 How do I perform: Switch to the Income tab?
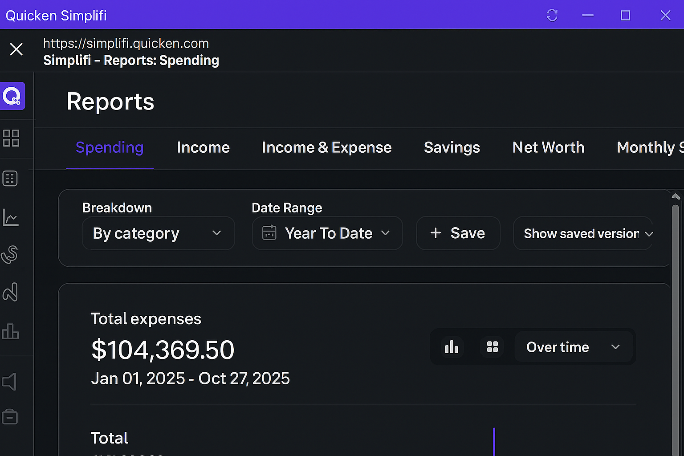(203, 147)
